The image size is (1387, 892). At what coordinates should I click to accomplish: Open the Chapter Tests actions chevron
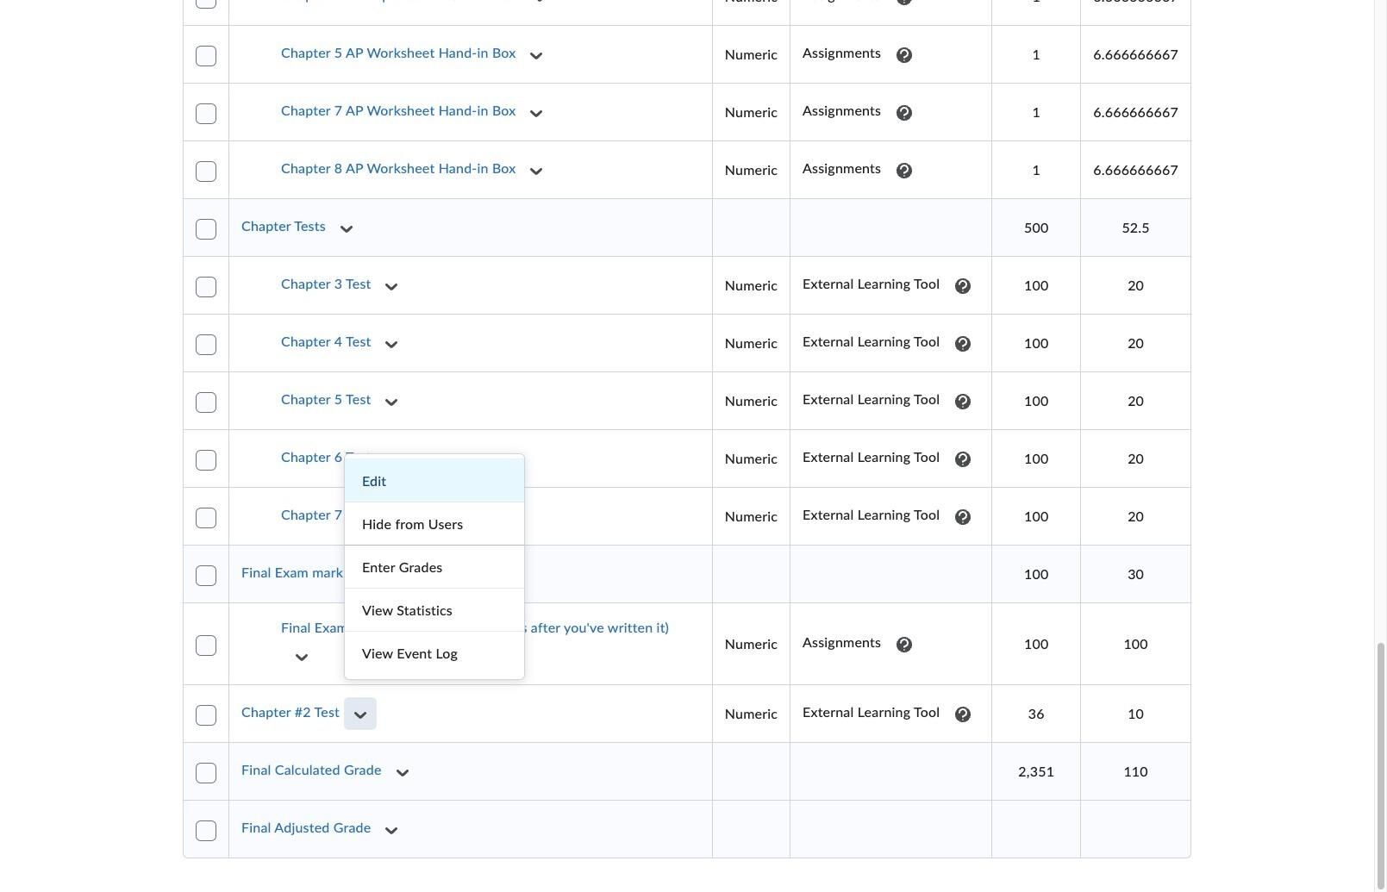click(347, 228)
